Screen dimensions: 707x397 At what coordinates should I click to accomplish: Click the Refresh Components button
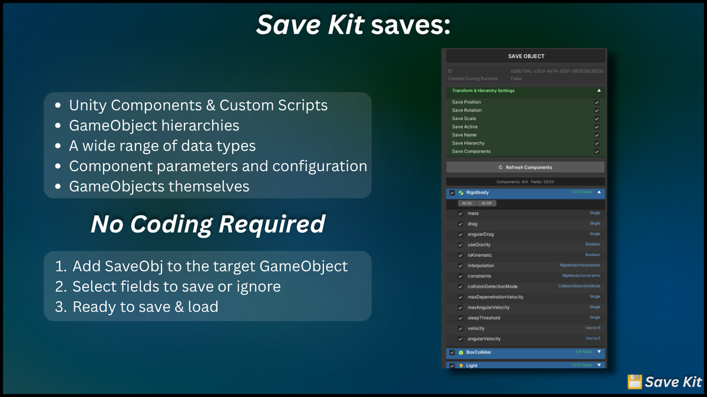(526, 167)
